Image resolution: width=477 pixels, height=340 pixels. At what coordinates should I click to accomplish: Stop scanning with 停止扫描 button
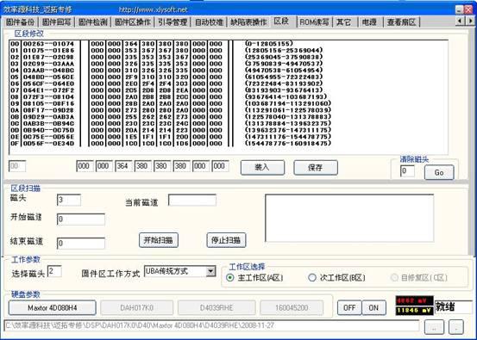coord(226,240)
